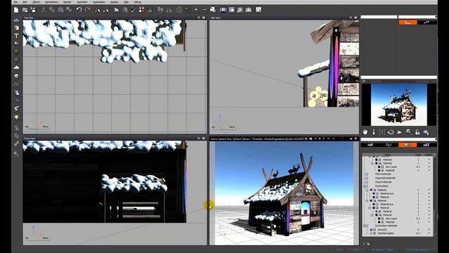Image resolution: width=449 pixels, height=253 pixels.
Task: Expand the Imported materials category
Action: click(x=366, y=178)
